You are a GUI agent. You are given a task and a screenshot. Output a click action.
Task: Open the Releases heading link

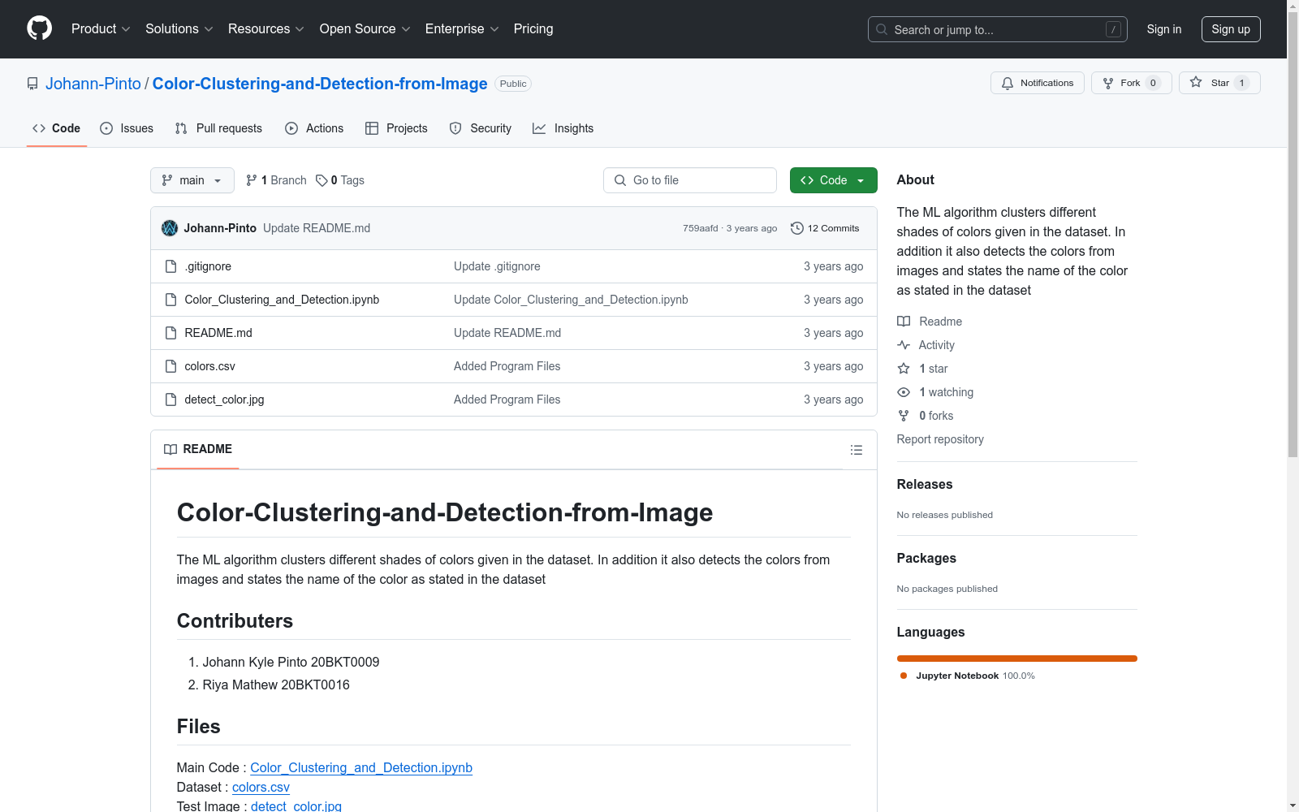(x=925, y=484)
